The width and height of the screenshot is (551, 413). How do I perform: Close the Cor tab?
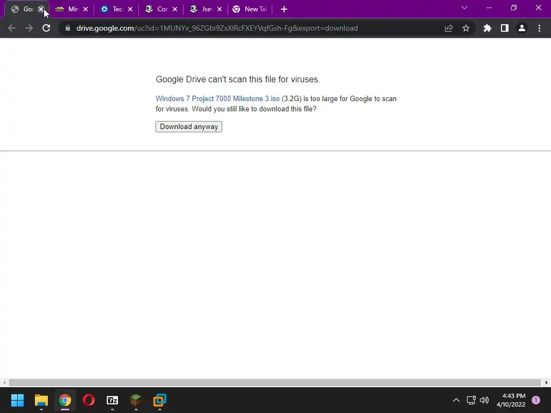175,9
